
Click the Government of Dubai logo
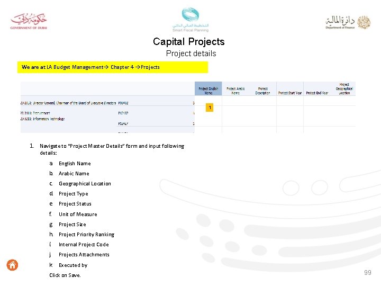point(29,21)
